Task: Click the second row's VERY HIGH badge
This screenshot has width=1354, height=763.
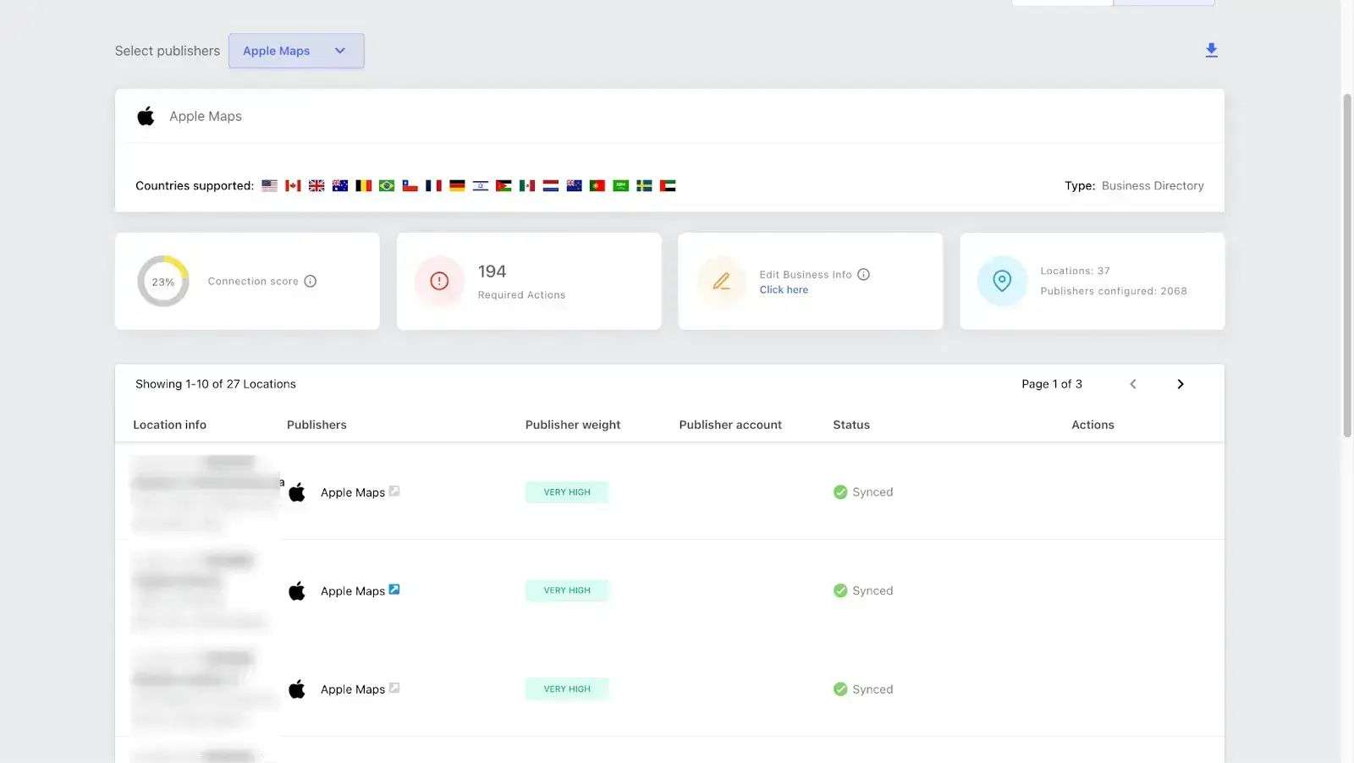Action: (x=567, y=590)
